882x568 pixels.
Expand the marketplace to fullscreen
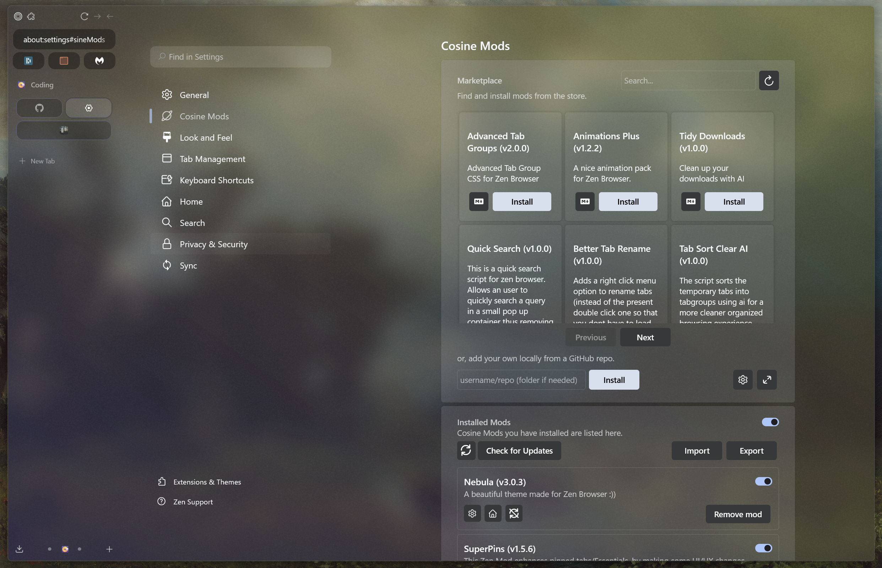[766, 379]
